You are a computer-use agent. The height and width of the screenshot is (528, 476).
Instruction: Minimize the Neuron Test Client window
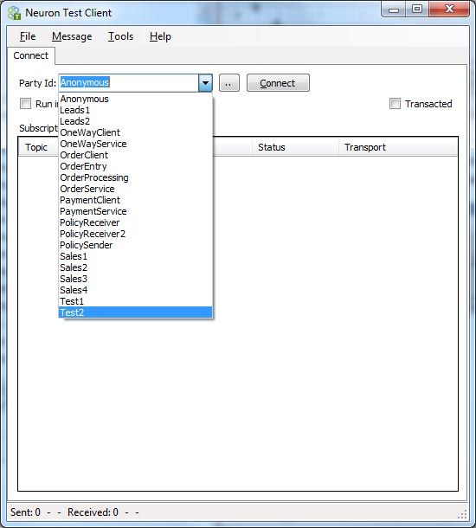point(394,10)
